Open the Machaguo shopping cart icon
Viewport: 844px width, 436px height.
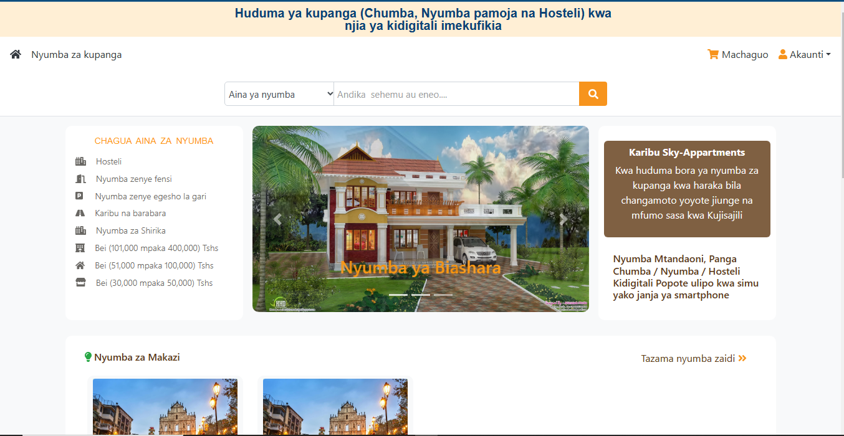pyautogui.click(x=713, y=55)
